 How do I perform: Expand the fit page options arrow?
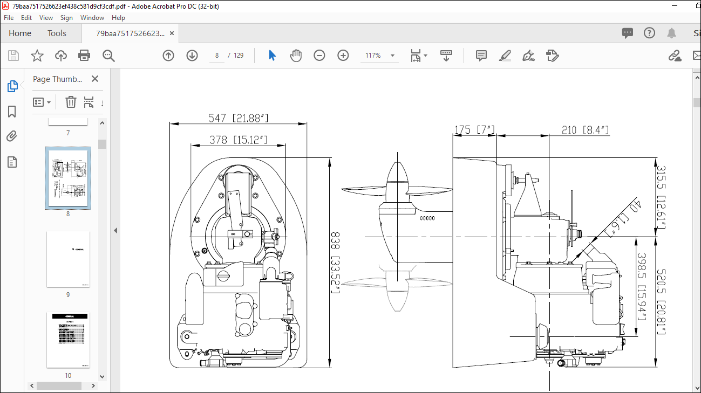425,56
